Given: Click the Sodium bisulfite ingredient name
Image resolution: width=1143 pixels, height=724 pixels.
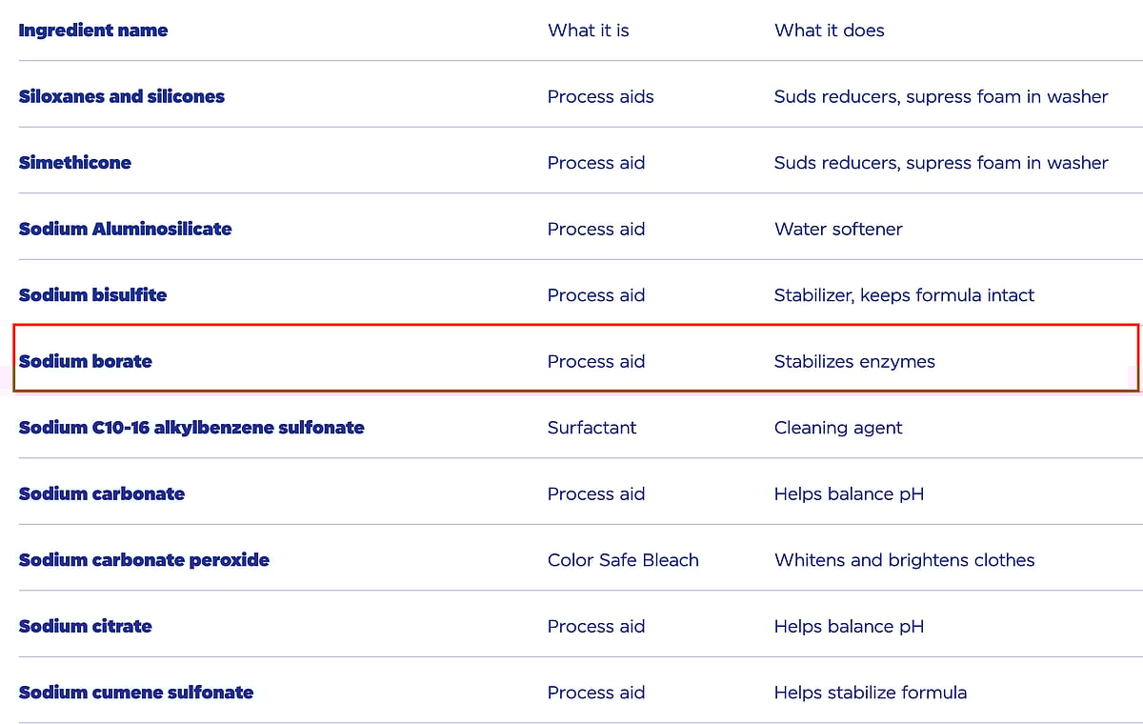Looking at the screenshot, I should tap(92, 295).
